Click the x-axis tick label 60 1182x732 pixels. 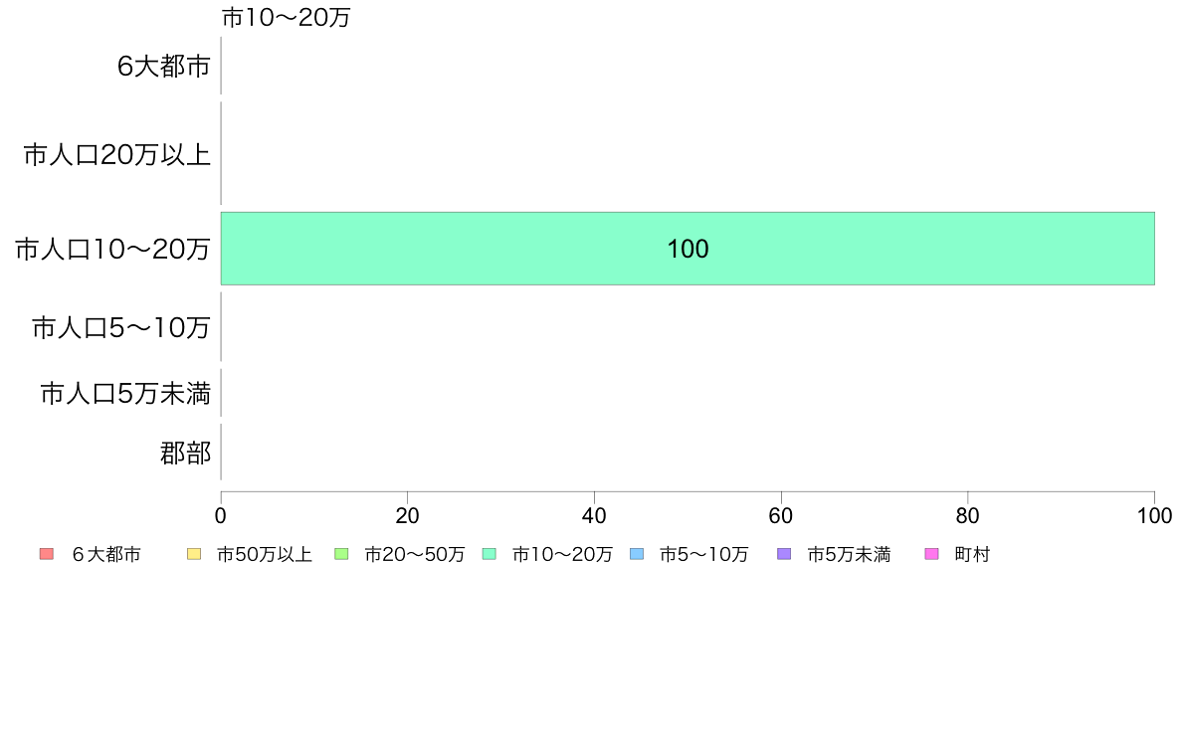click(x=781, y=515)
